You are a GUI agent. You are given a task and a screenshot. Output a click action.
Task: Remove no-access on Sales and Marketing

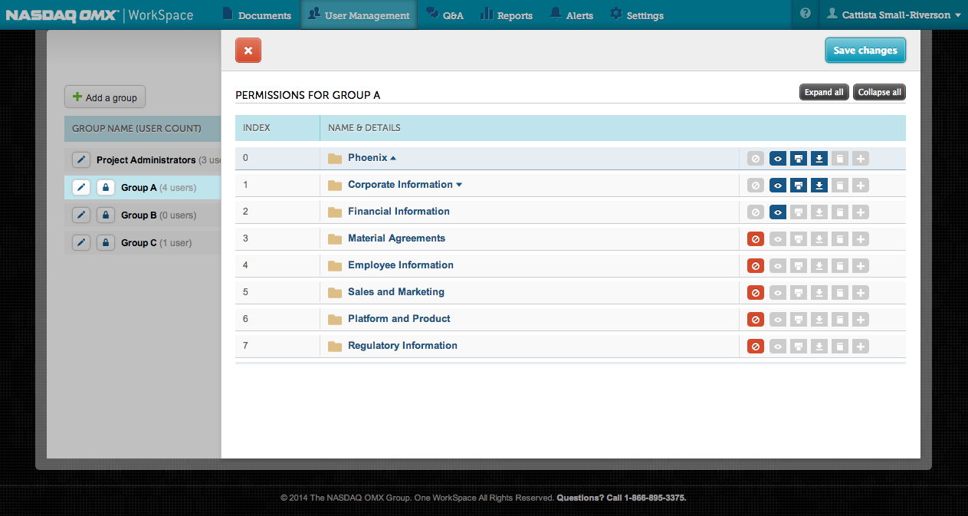click(756, 293)
